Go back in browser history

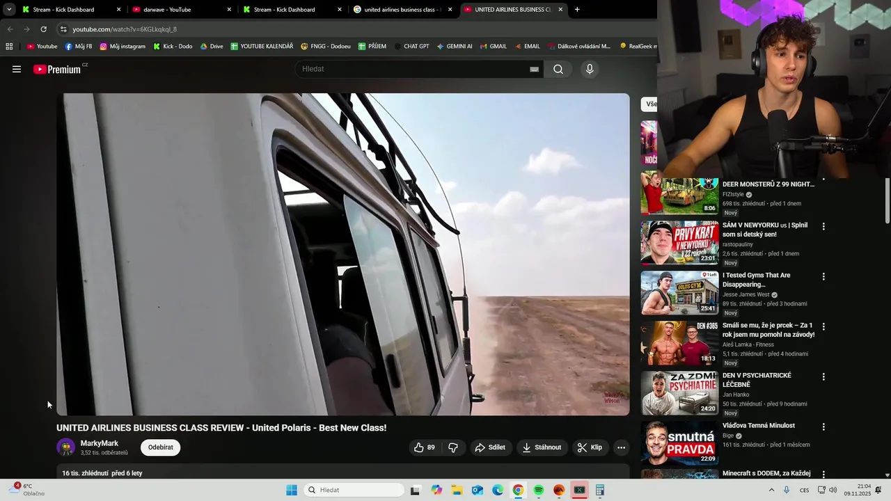[10, 29]
